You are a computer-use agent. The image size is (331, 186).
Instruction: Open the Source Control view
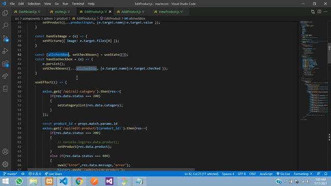(x=5, y=38)
